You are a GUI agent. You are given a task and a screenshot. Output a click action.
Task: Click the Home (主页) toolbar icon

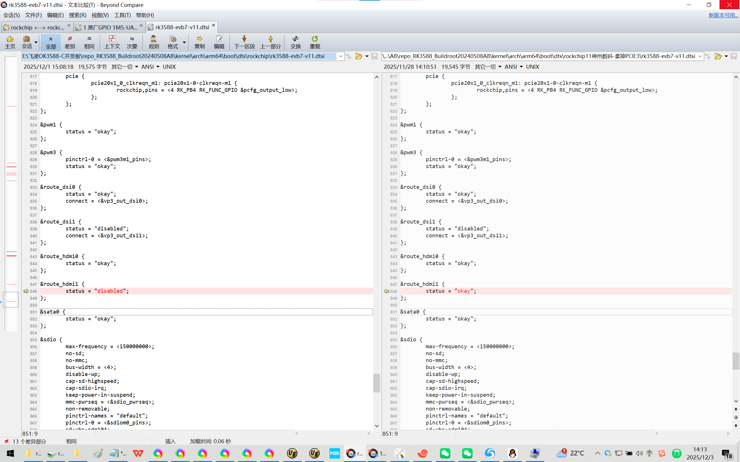pos(10,42)
